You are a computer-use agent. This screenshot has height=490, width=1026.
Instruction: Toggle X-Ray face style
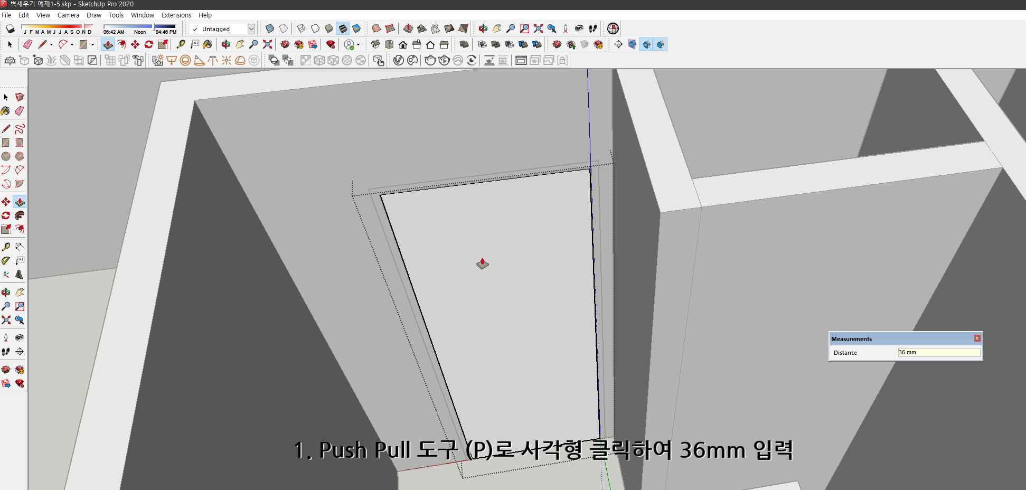click(270, 29)
